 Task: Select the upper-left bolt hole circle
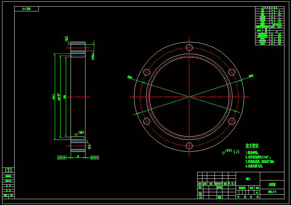(147, 72)
